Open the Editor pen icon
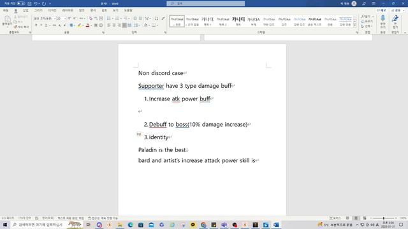 click(395, 18)
